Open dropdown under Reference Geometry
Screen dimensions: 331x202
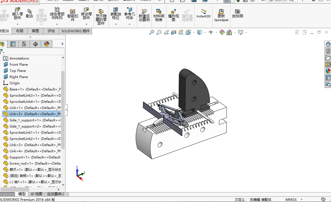(129, 24)
